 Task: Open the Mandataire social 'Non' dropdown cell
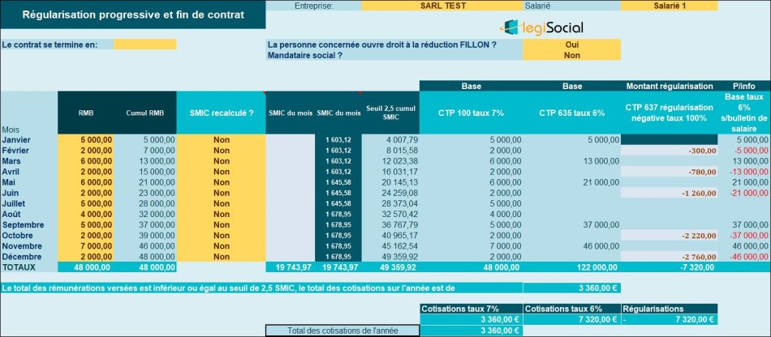571,55
